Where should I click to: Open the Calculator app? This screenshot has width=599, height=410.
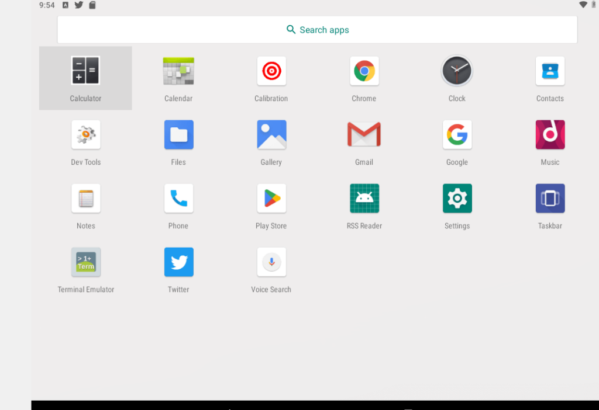click(x=85, y=71)
